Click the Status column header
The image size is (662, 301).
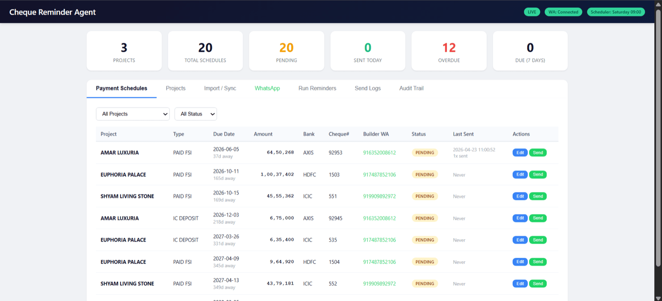click(418, 134)
